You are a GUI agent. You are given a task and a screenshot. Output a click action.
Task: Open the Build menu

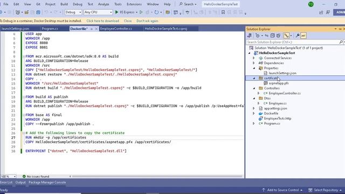pyautogui.click(x=64, y=4)
